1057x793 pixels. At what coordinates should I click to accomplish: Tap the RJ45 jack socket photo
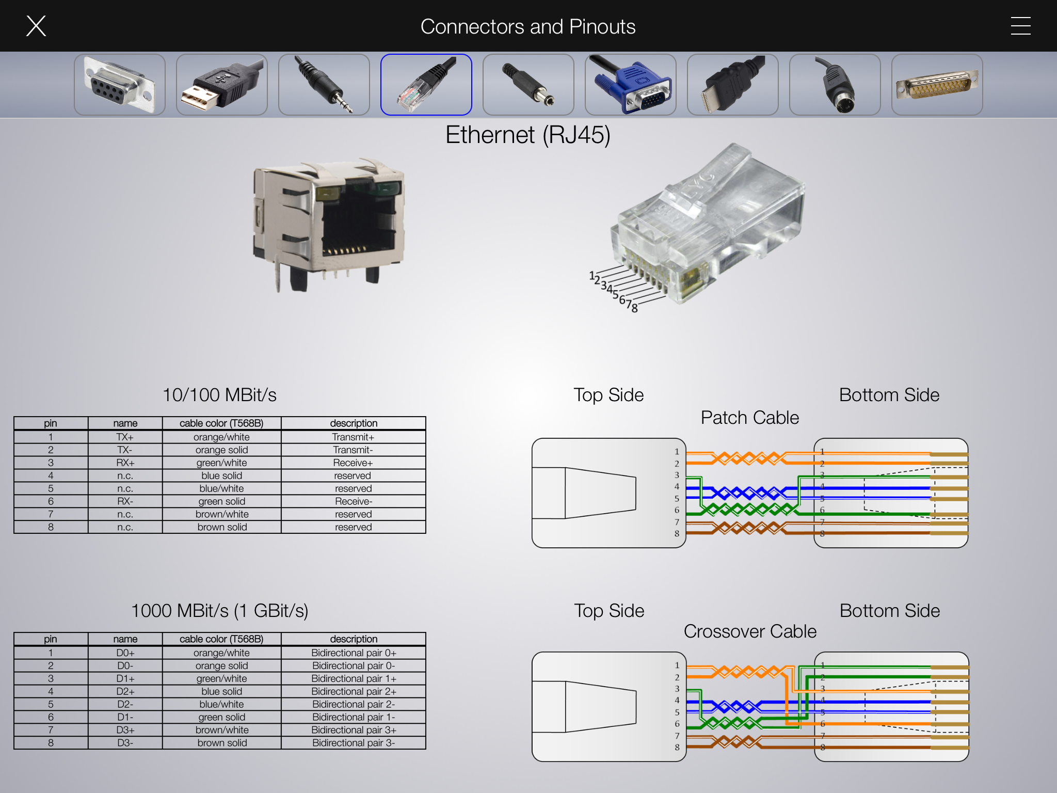(x=329, y=225)
